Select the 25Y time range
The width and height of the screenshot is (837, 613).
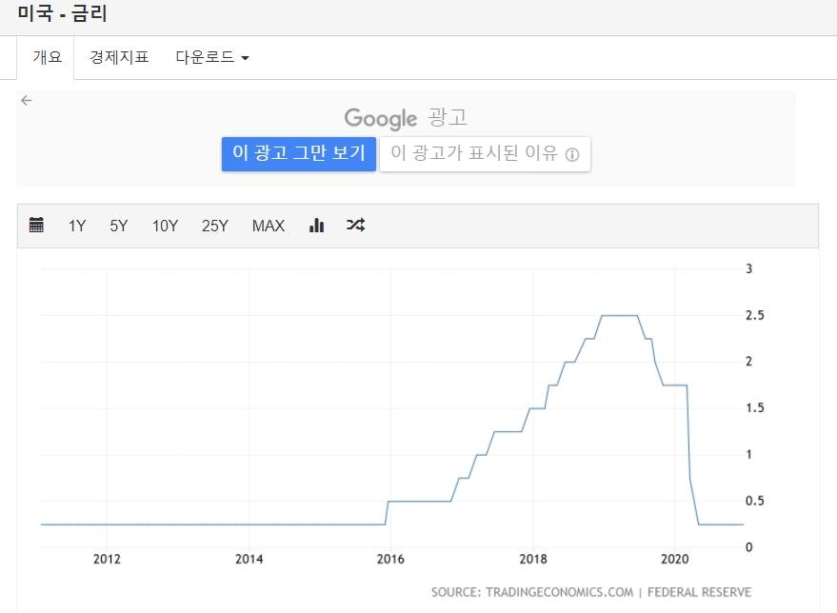click(x=214, y=226)
